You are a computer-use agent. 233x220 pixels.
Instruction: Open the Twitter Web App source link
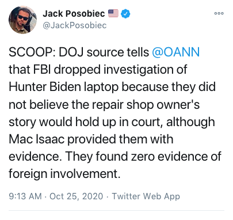[146, 196]
